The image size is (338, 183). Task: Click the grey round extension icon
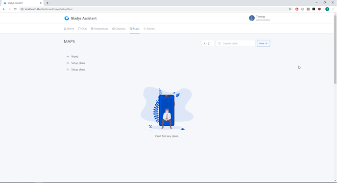pyautogui.click(x=302, y=9)
